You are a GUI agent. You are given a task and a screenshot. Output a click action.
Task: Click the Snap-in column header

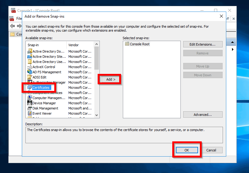[x=46, y=45]
